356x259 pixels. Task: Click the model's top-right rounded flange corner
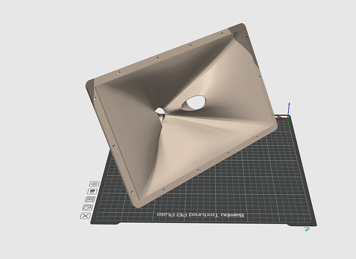[243, 26]
